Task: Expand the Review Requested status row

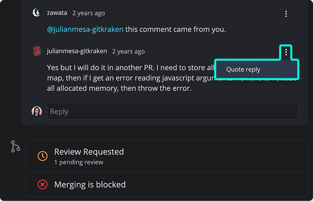Action: pyautogui.click(x=167, y=156)
